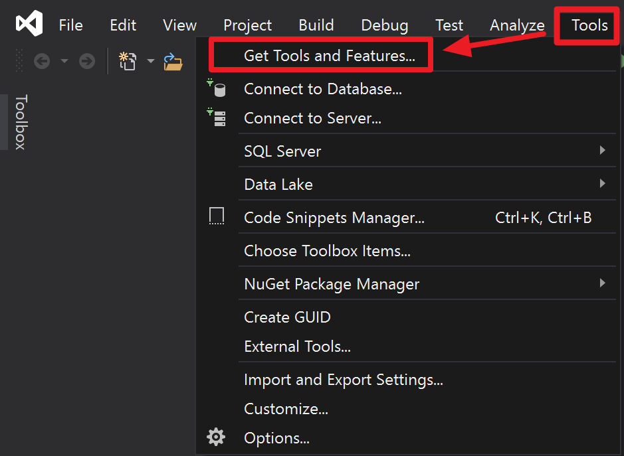Click the open folder toolbar icon
This screenshot has height=456, width=624.
(x=173, y=61)
